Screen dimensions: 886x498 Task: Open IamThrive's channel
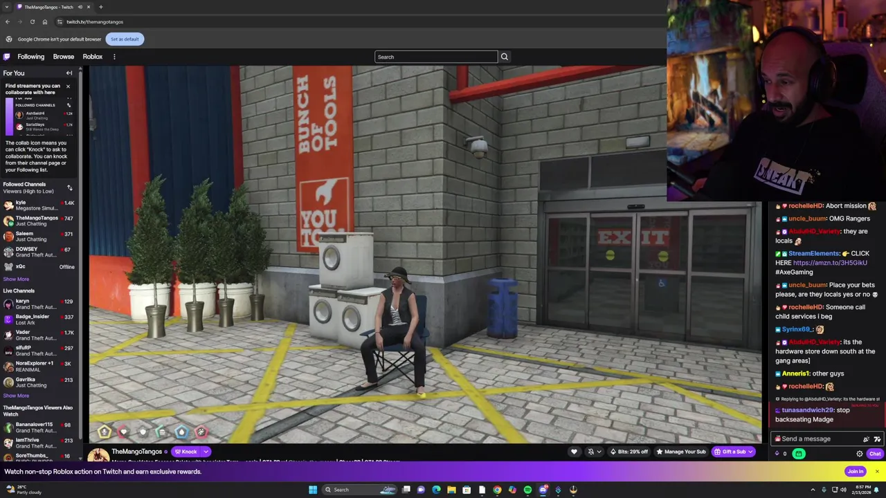(39, 443)
